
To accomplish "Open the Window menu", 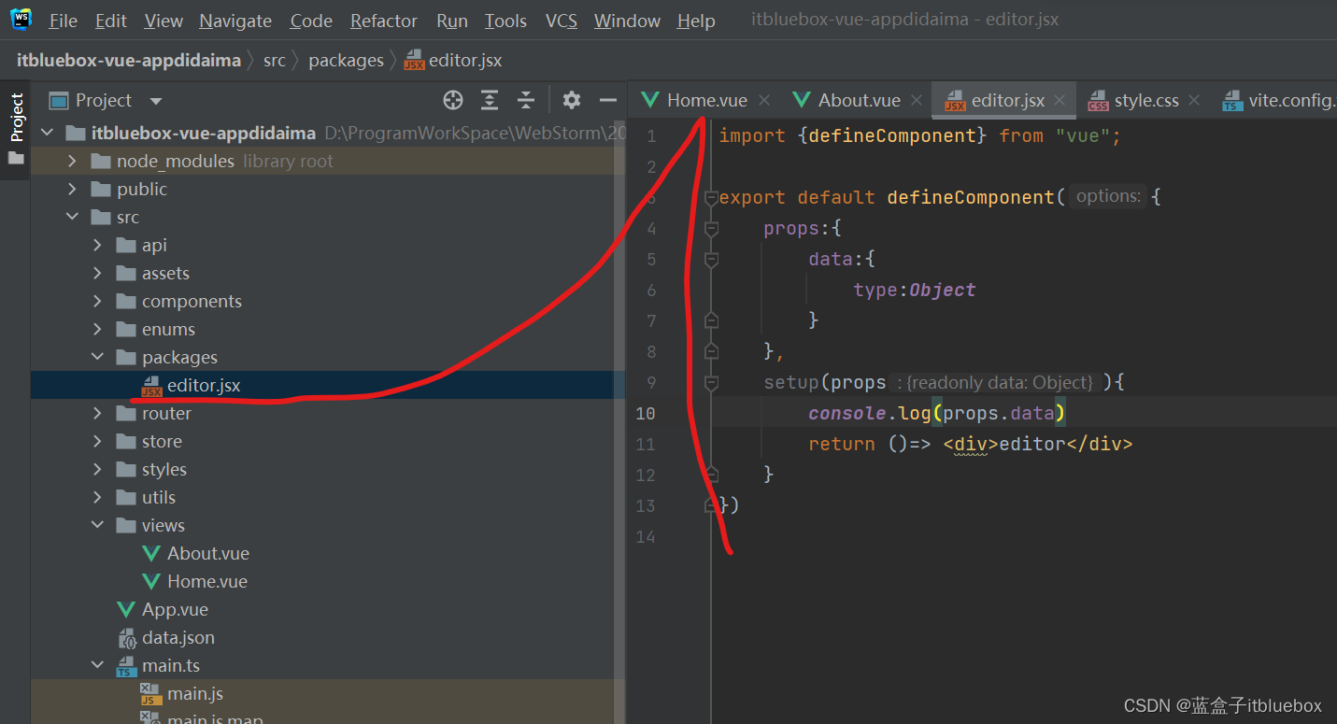I will [x=627, y=21].
